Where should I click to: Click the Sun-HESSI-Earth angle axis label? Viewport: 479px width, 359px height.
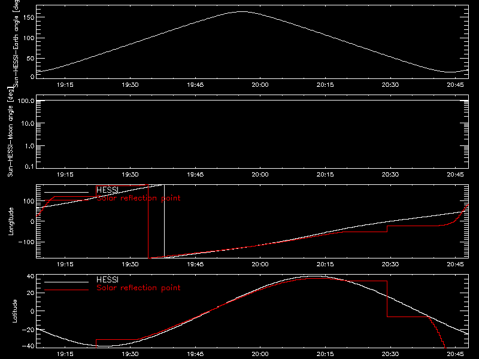coord(16,42)
